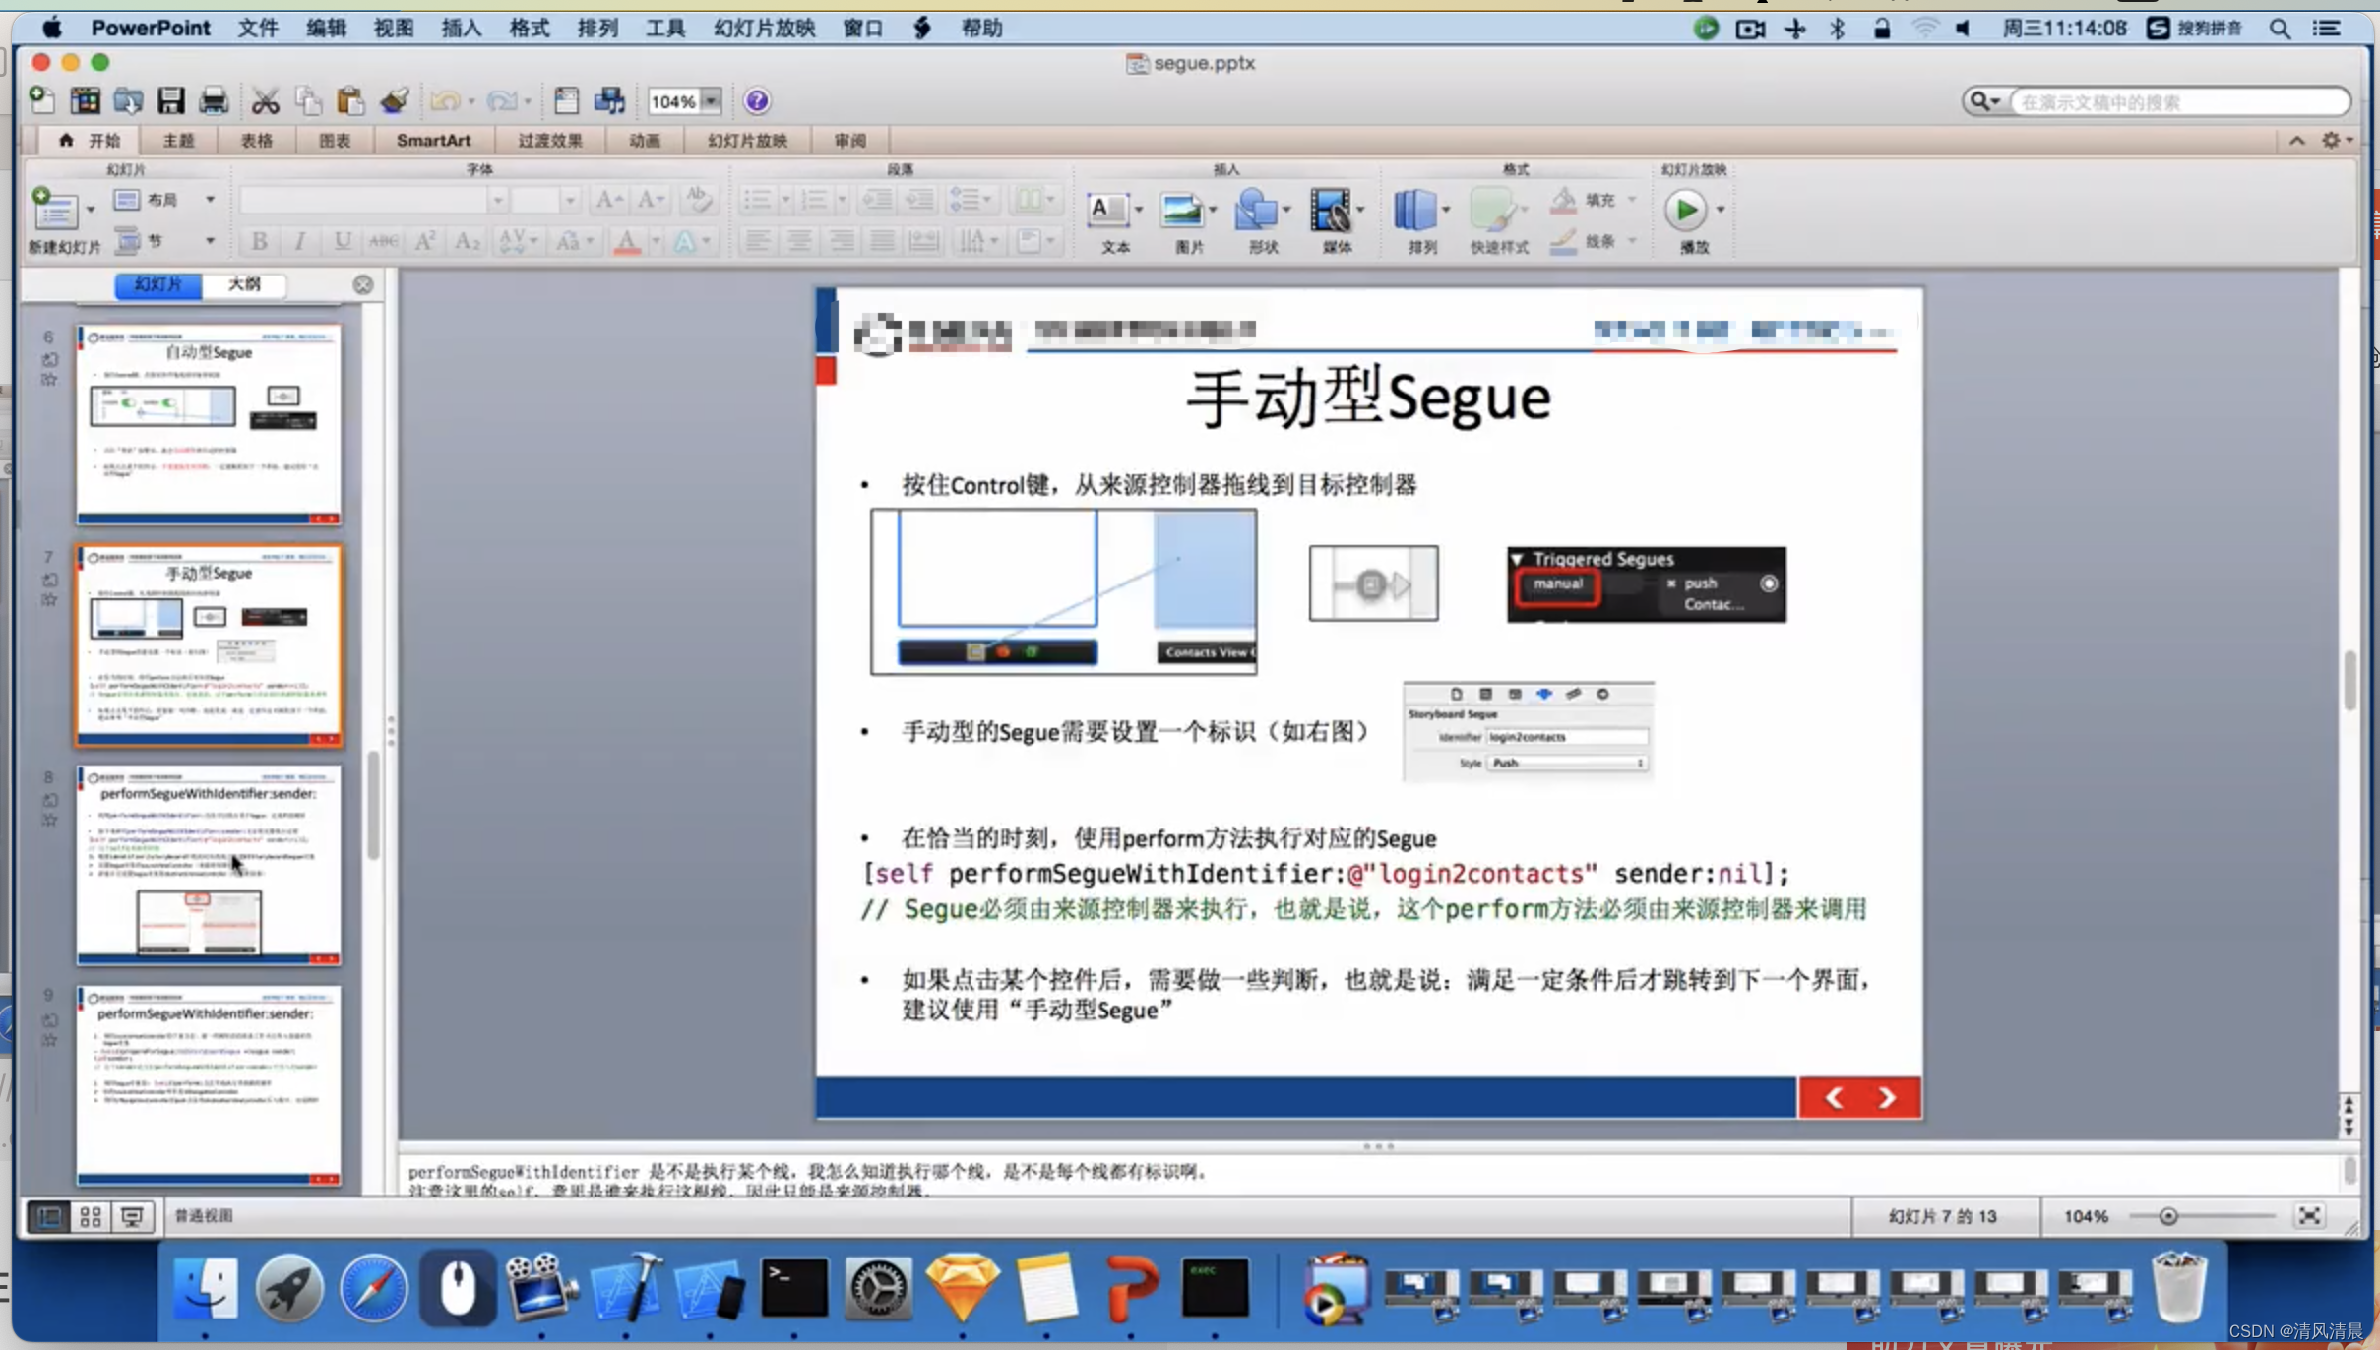Go to previous slide with red left arrow

pos(1834,1098)
